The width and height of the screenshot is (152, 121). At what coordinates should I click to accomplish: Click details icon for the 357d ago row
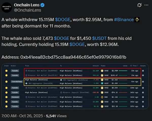click(143, 106)
